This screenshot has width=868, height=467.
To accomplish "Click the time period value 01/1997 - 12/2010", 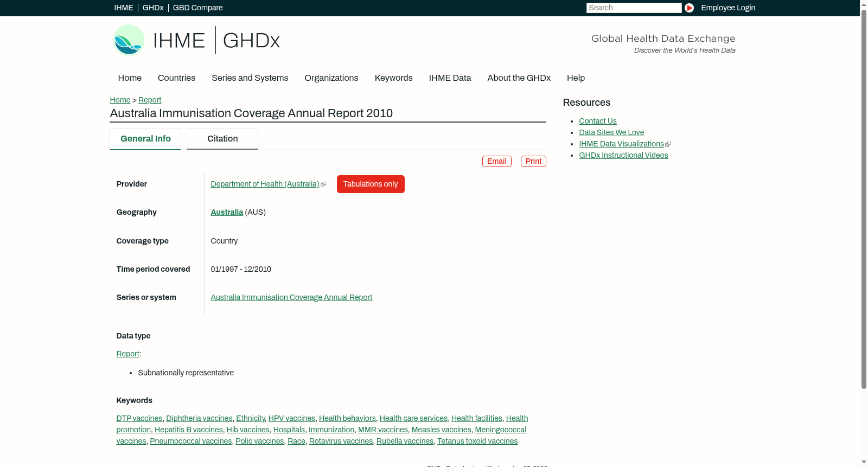I will point(241,269).
